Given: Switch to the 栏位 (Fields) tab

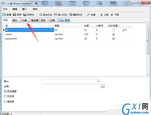Looking at the screenshot, I should (7, 20).
